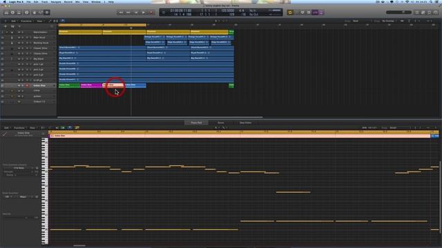Select the guitars track header

pos(28,96)
